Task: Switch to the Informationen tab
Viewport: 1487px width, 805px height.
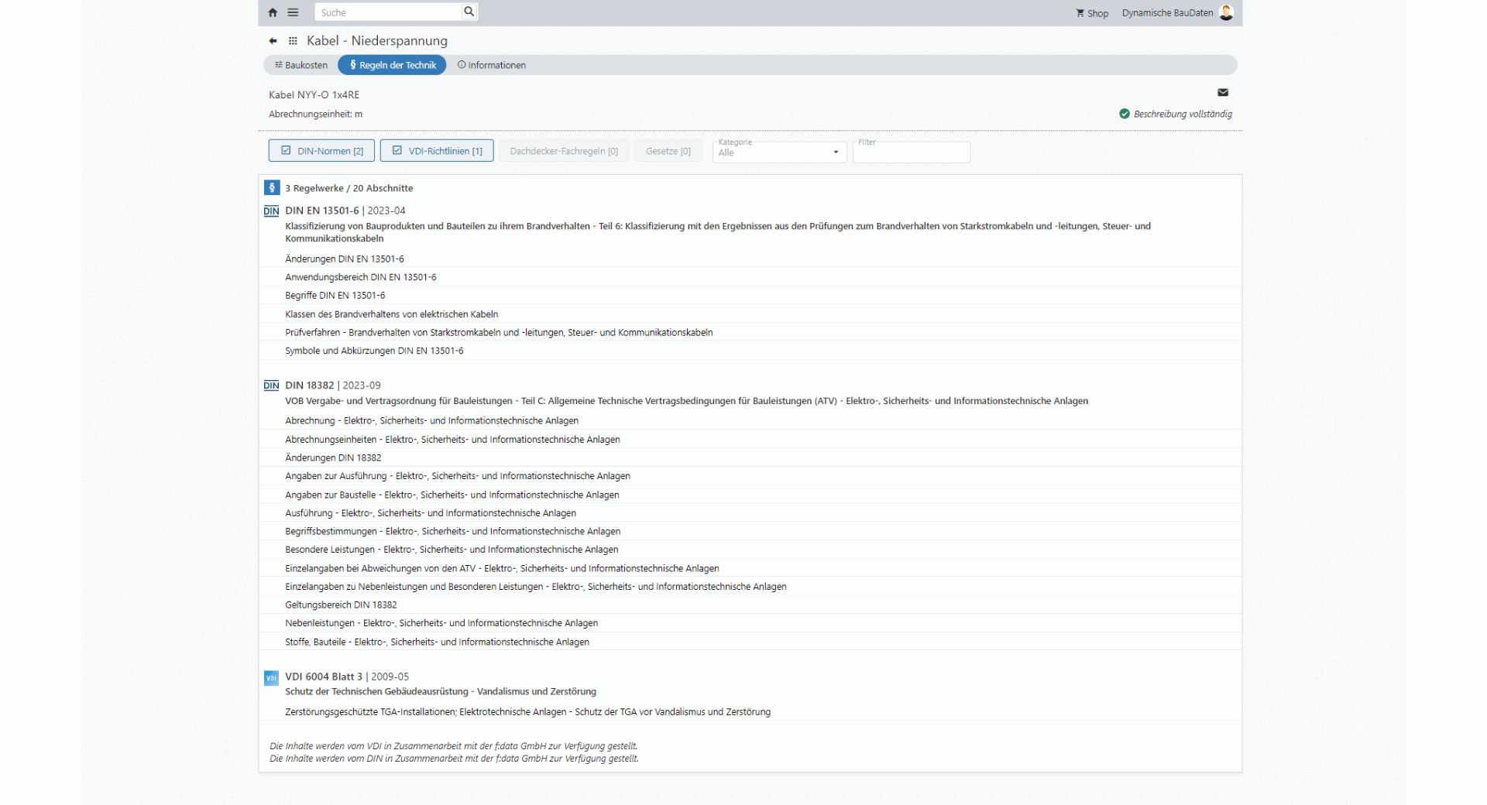Action: (492, 65)
